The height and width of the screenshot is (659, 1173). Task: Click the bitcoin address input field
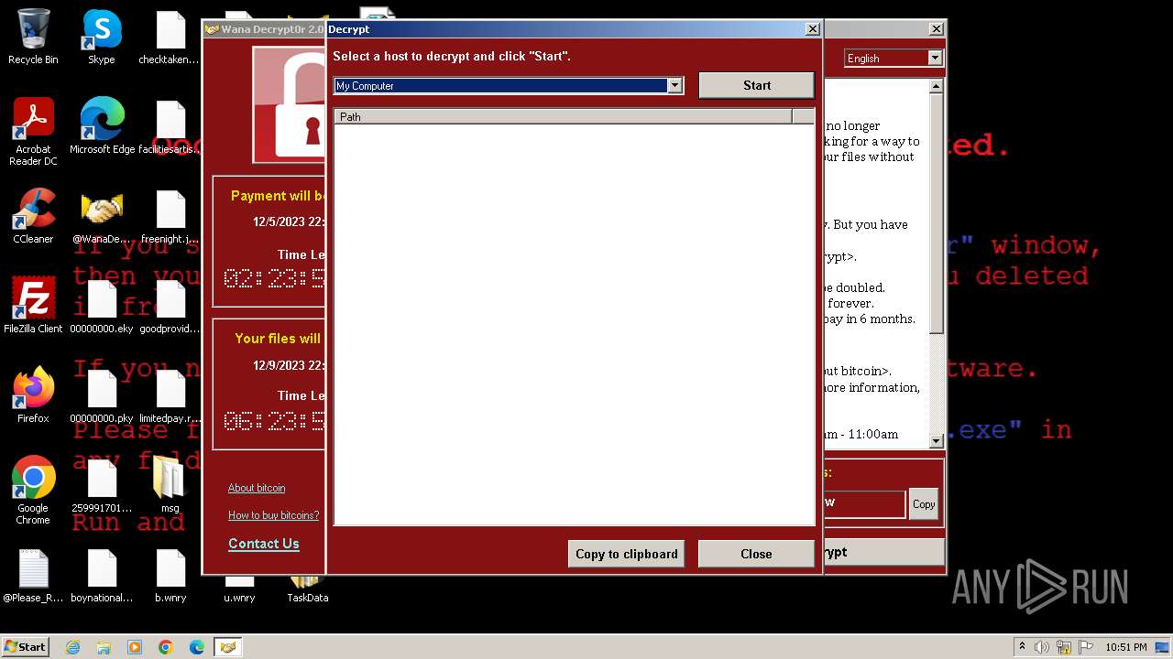(864, 502)
